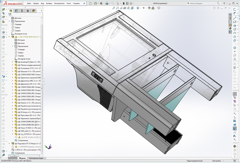Click the Apply Scene icon
Image resolution: width=240 pixels, height=163 pixels.
pyautogui.click(x=153, y=8)
